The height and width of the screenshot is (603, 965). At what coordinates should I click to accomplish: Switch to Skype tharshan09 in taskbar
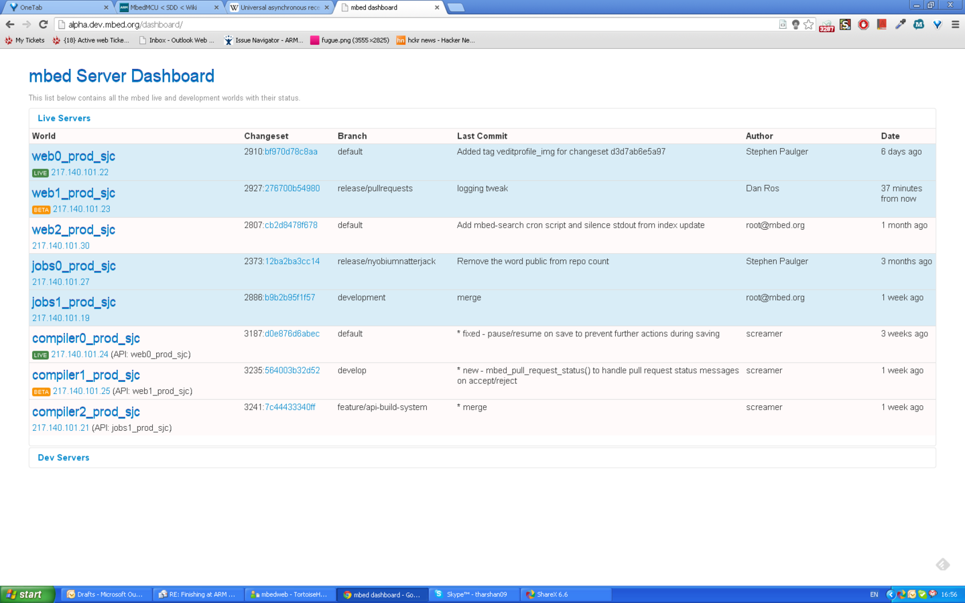tap(473, 594)
